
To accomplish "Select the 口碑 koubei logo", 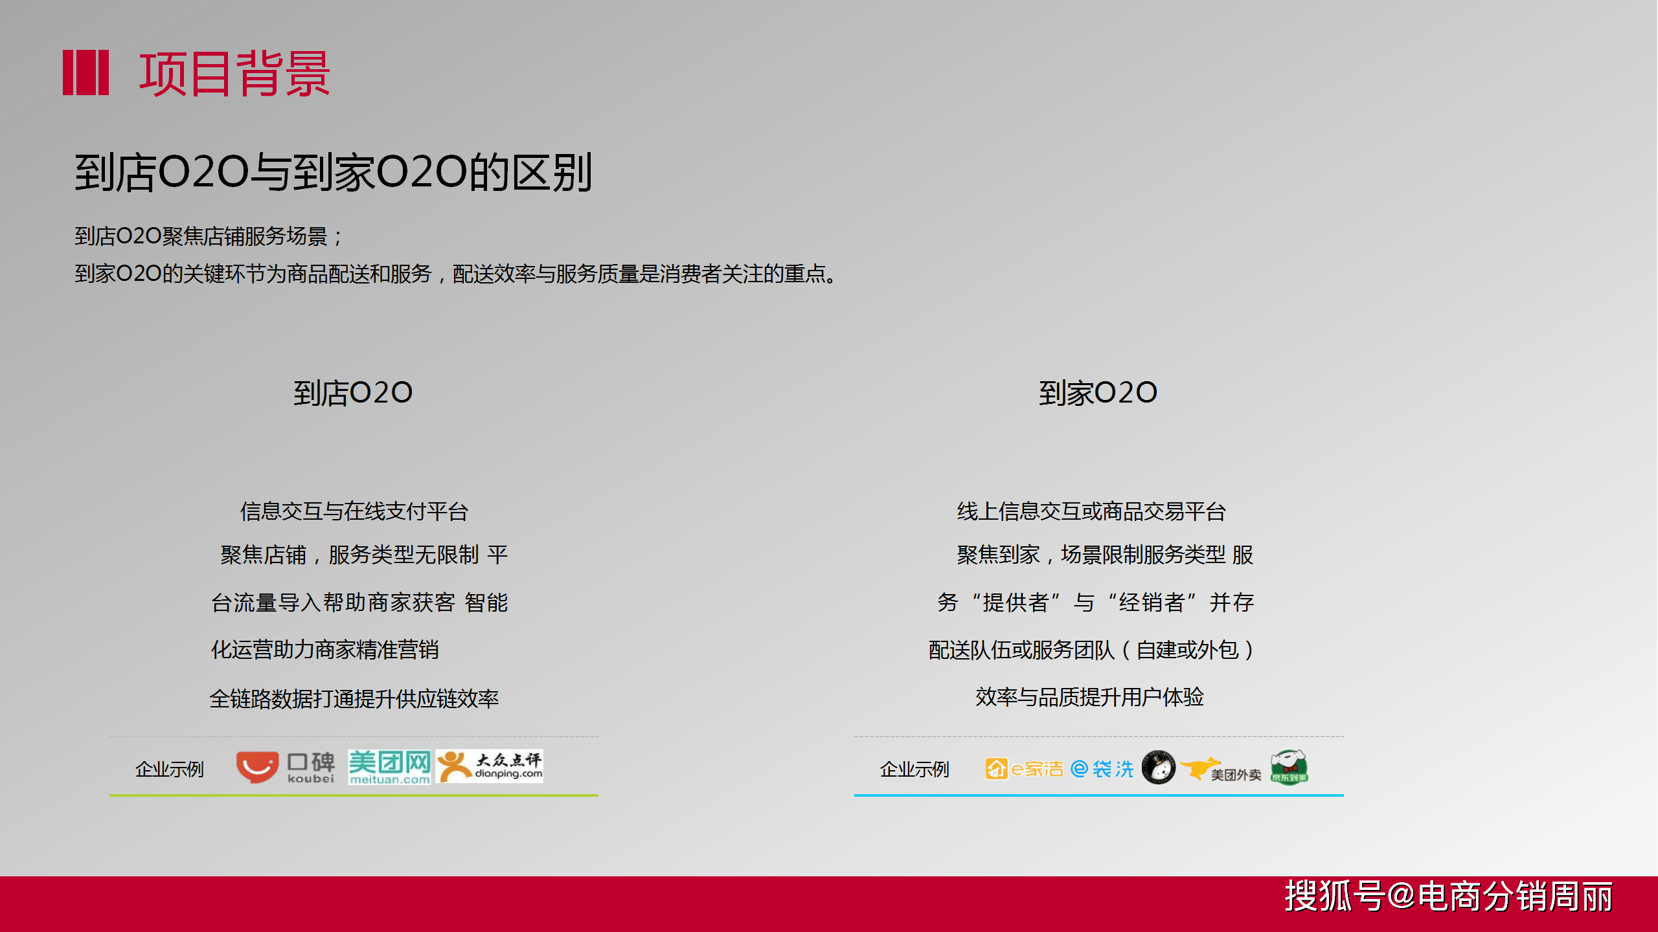I will pos(285,767).
